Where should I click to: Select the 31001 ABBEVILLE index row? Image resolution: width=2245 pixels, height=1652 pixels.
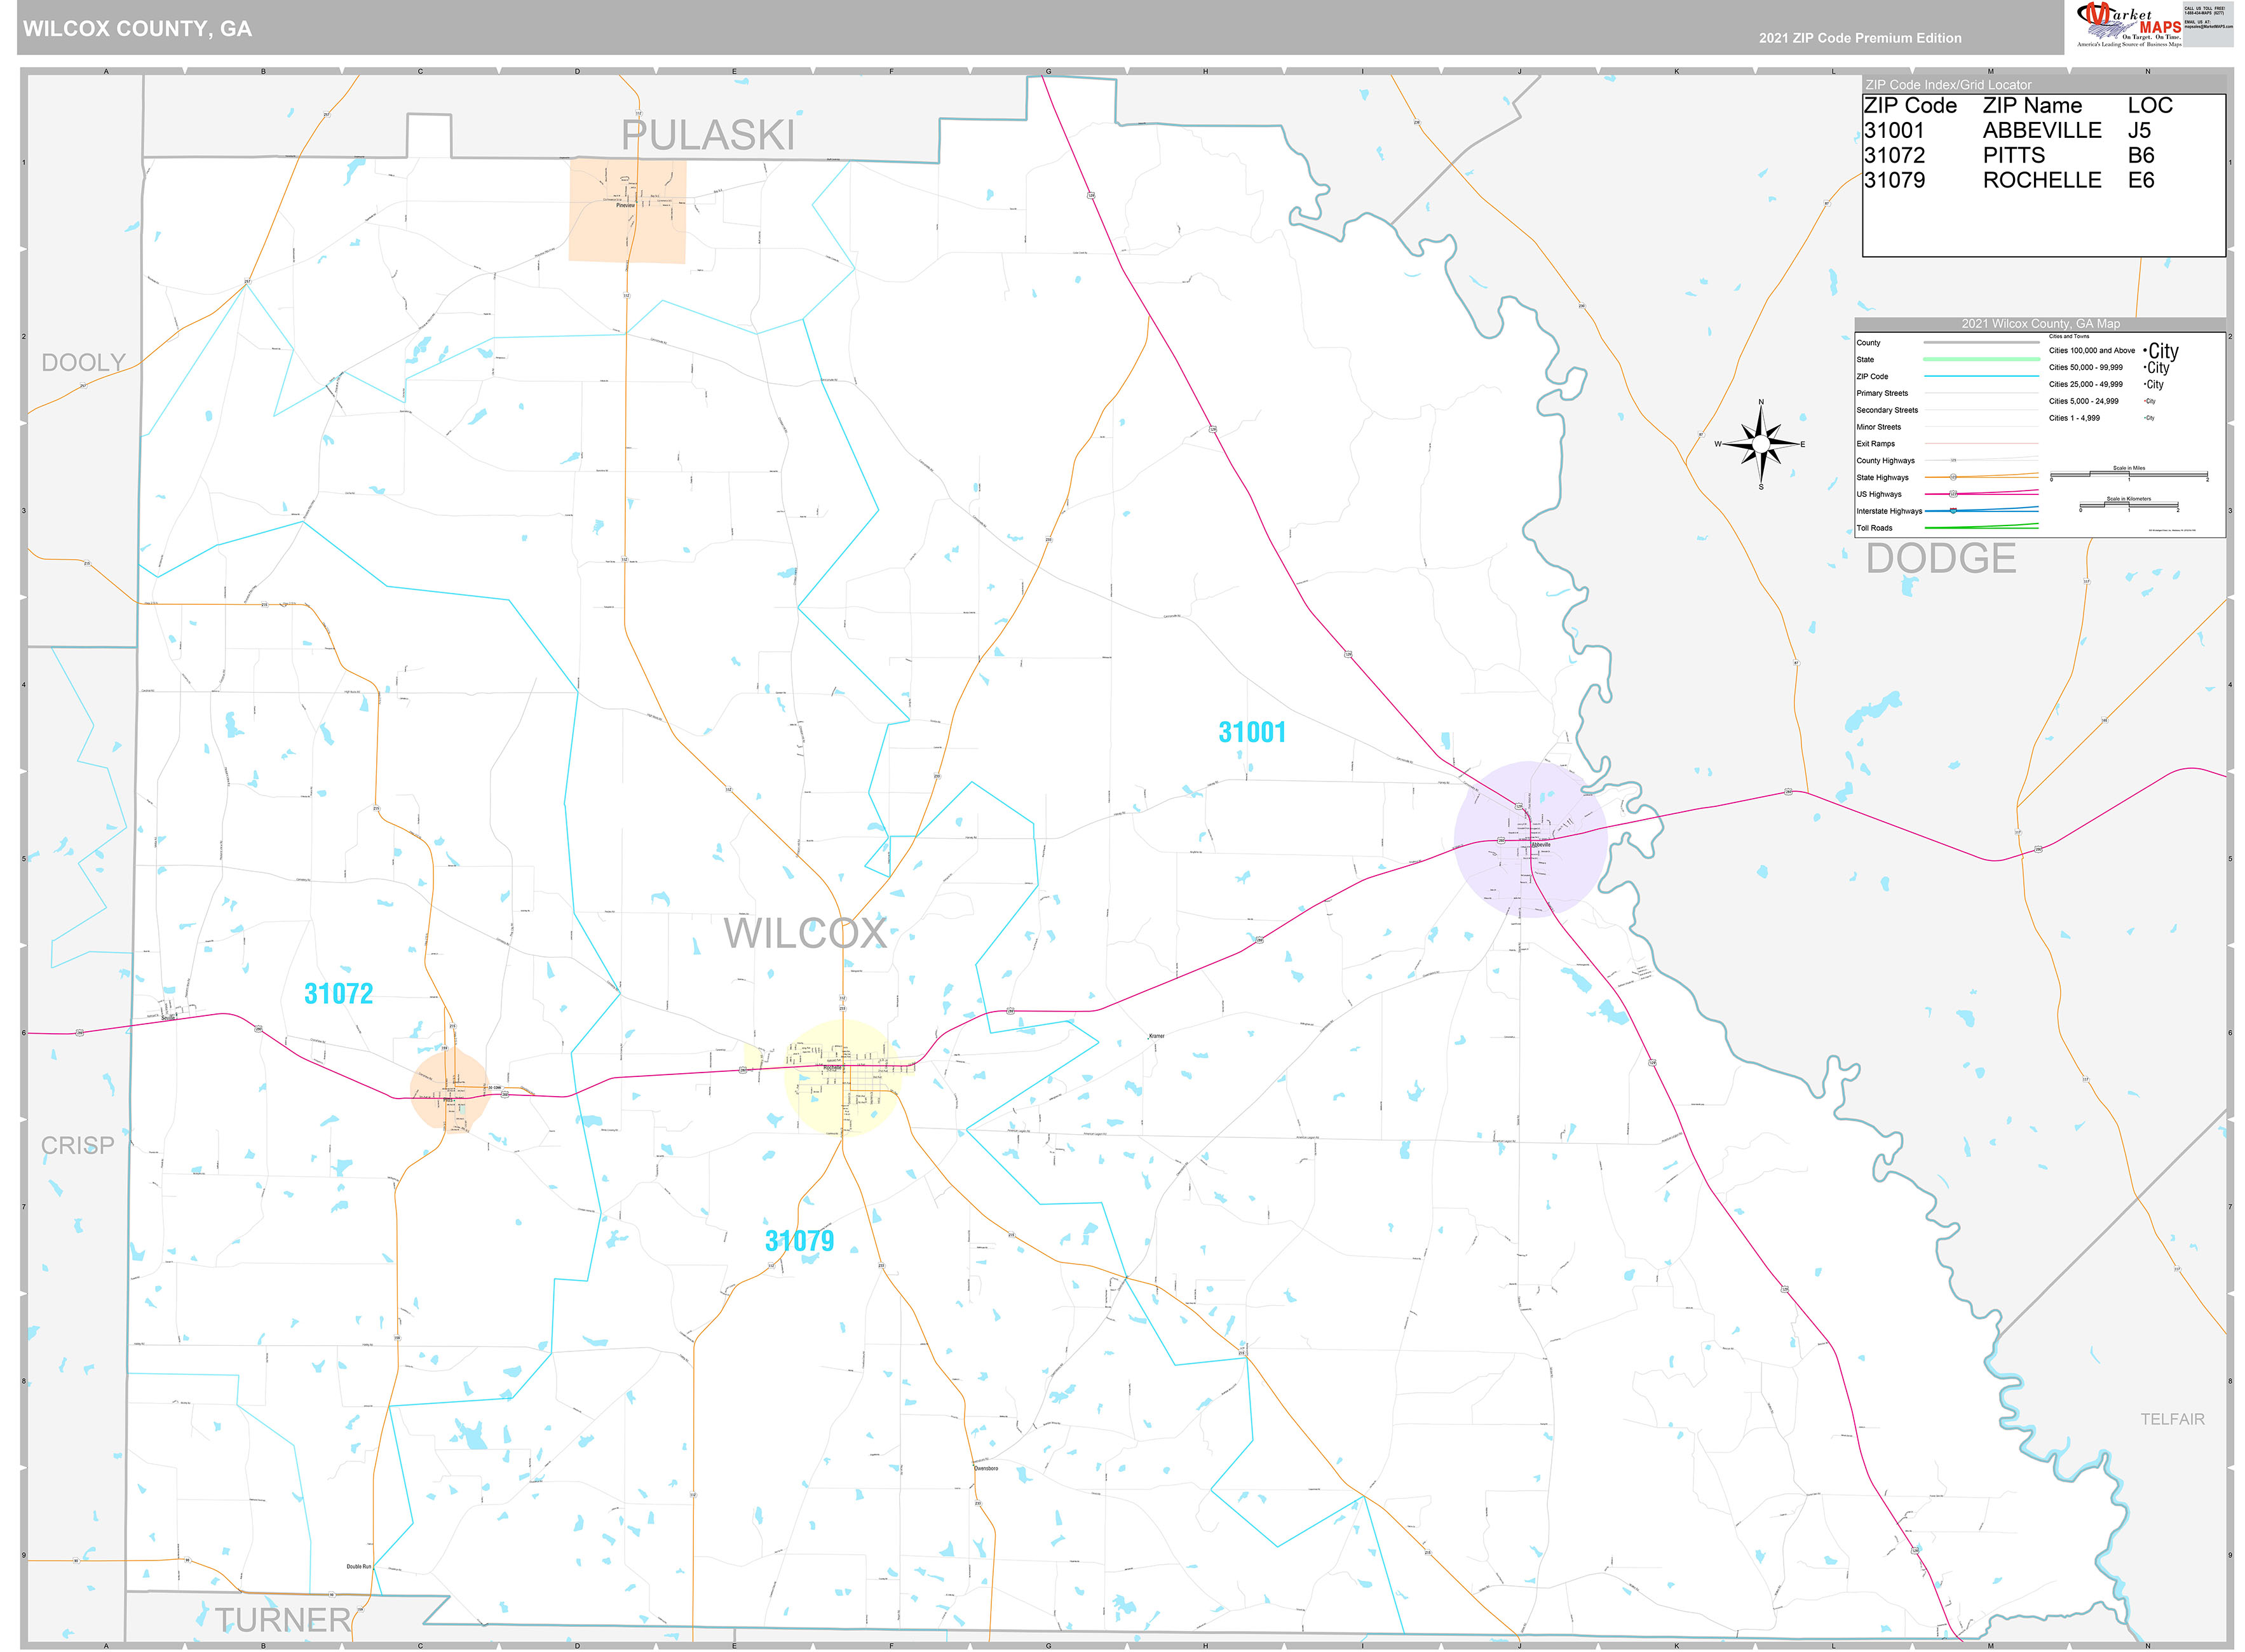coord(2010,131)
